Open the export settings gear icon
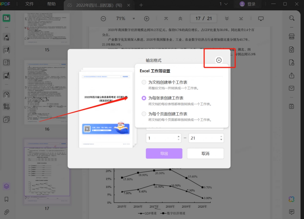This screenshot has height=219, width=304. (219, 60)
